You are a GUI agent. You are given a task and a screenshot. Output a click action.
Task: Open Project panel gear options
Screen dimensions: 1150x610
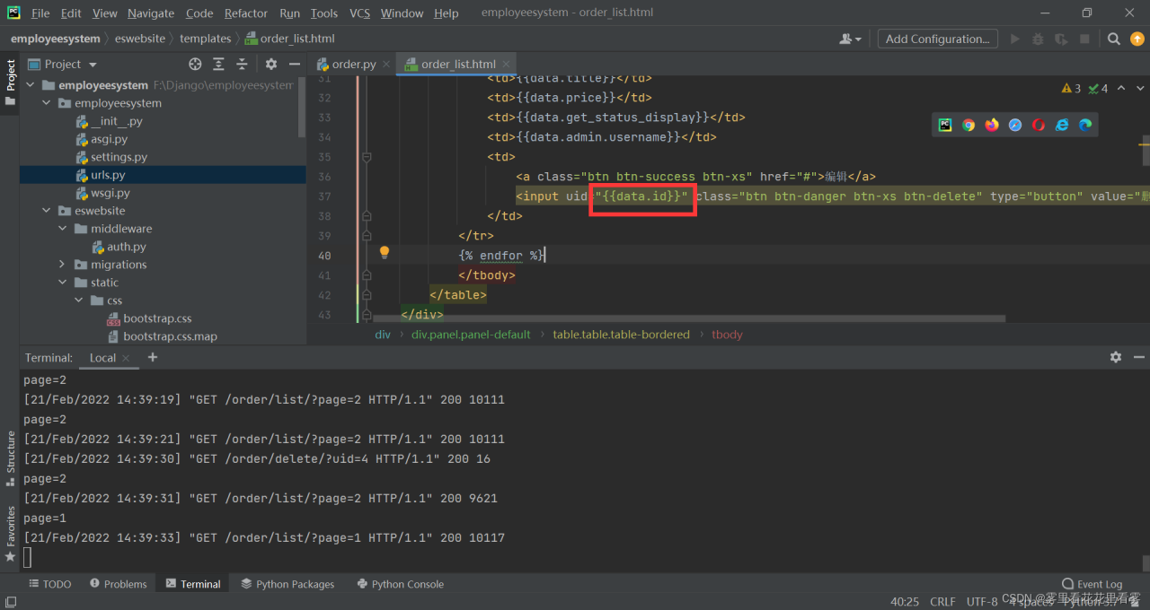click(x=271, y=64)
